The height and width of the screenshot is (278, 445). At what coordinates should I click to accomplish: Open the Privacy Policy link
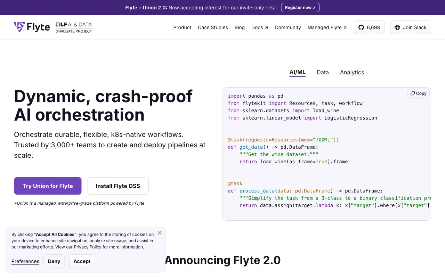(x=88, y=247)
